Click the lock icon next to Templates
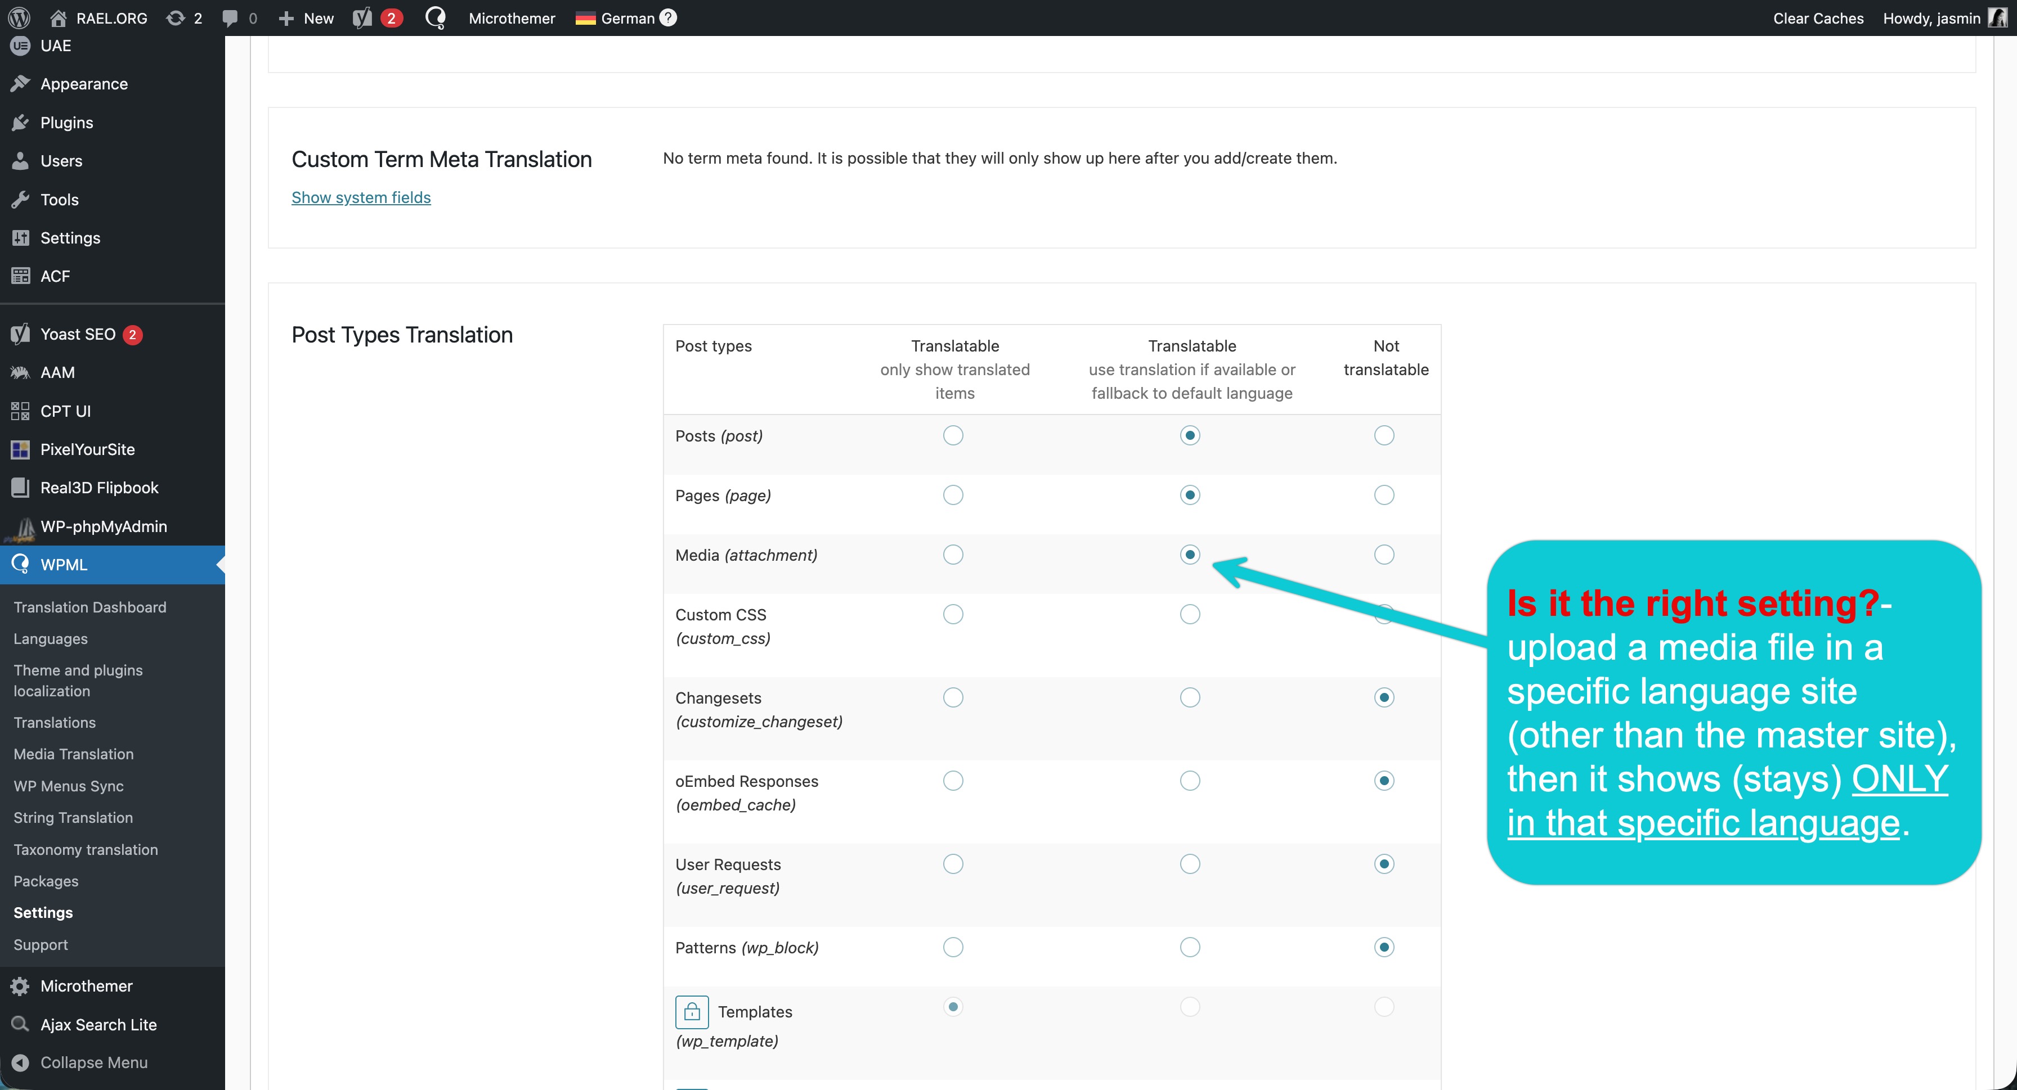Image resolution: width=2017 pixels, height=1090 pixels. pos(692,1012)
